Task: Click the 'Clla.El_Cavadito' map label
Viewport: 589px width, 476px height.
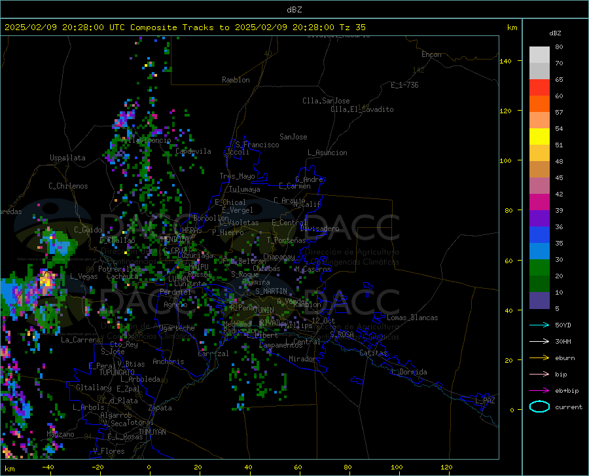Action: 362,109
